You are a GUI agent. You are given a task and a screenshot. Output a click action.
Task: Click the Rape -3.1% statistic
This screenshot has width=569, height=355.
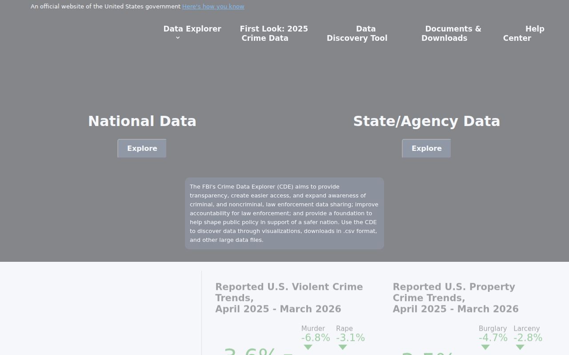coord(350,334)
